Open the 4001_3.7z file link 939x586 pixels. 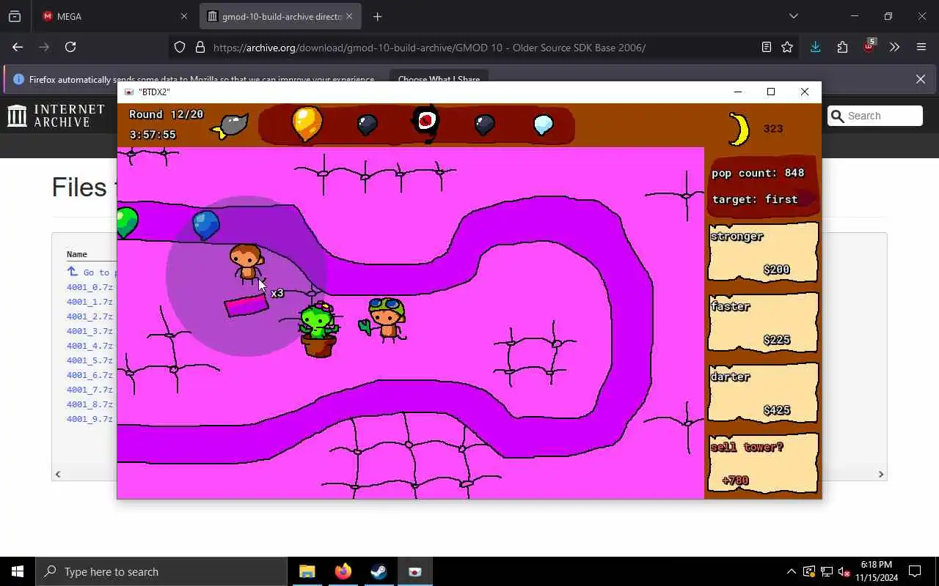pos(89,331)
